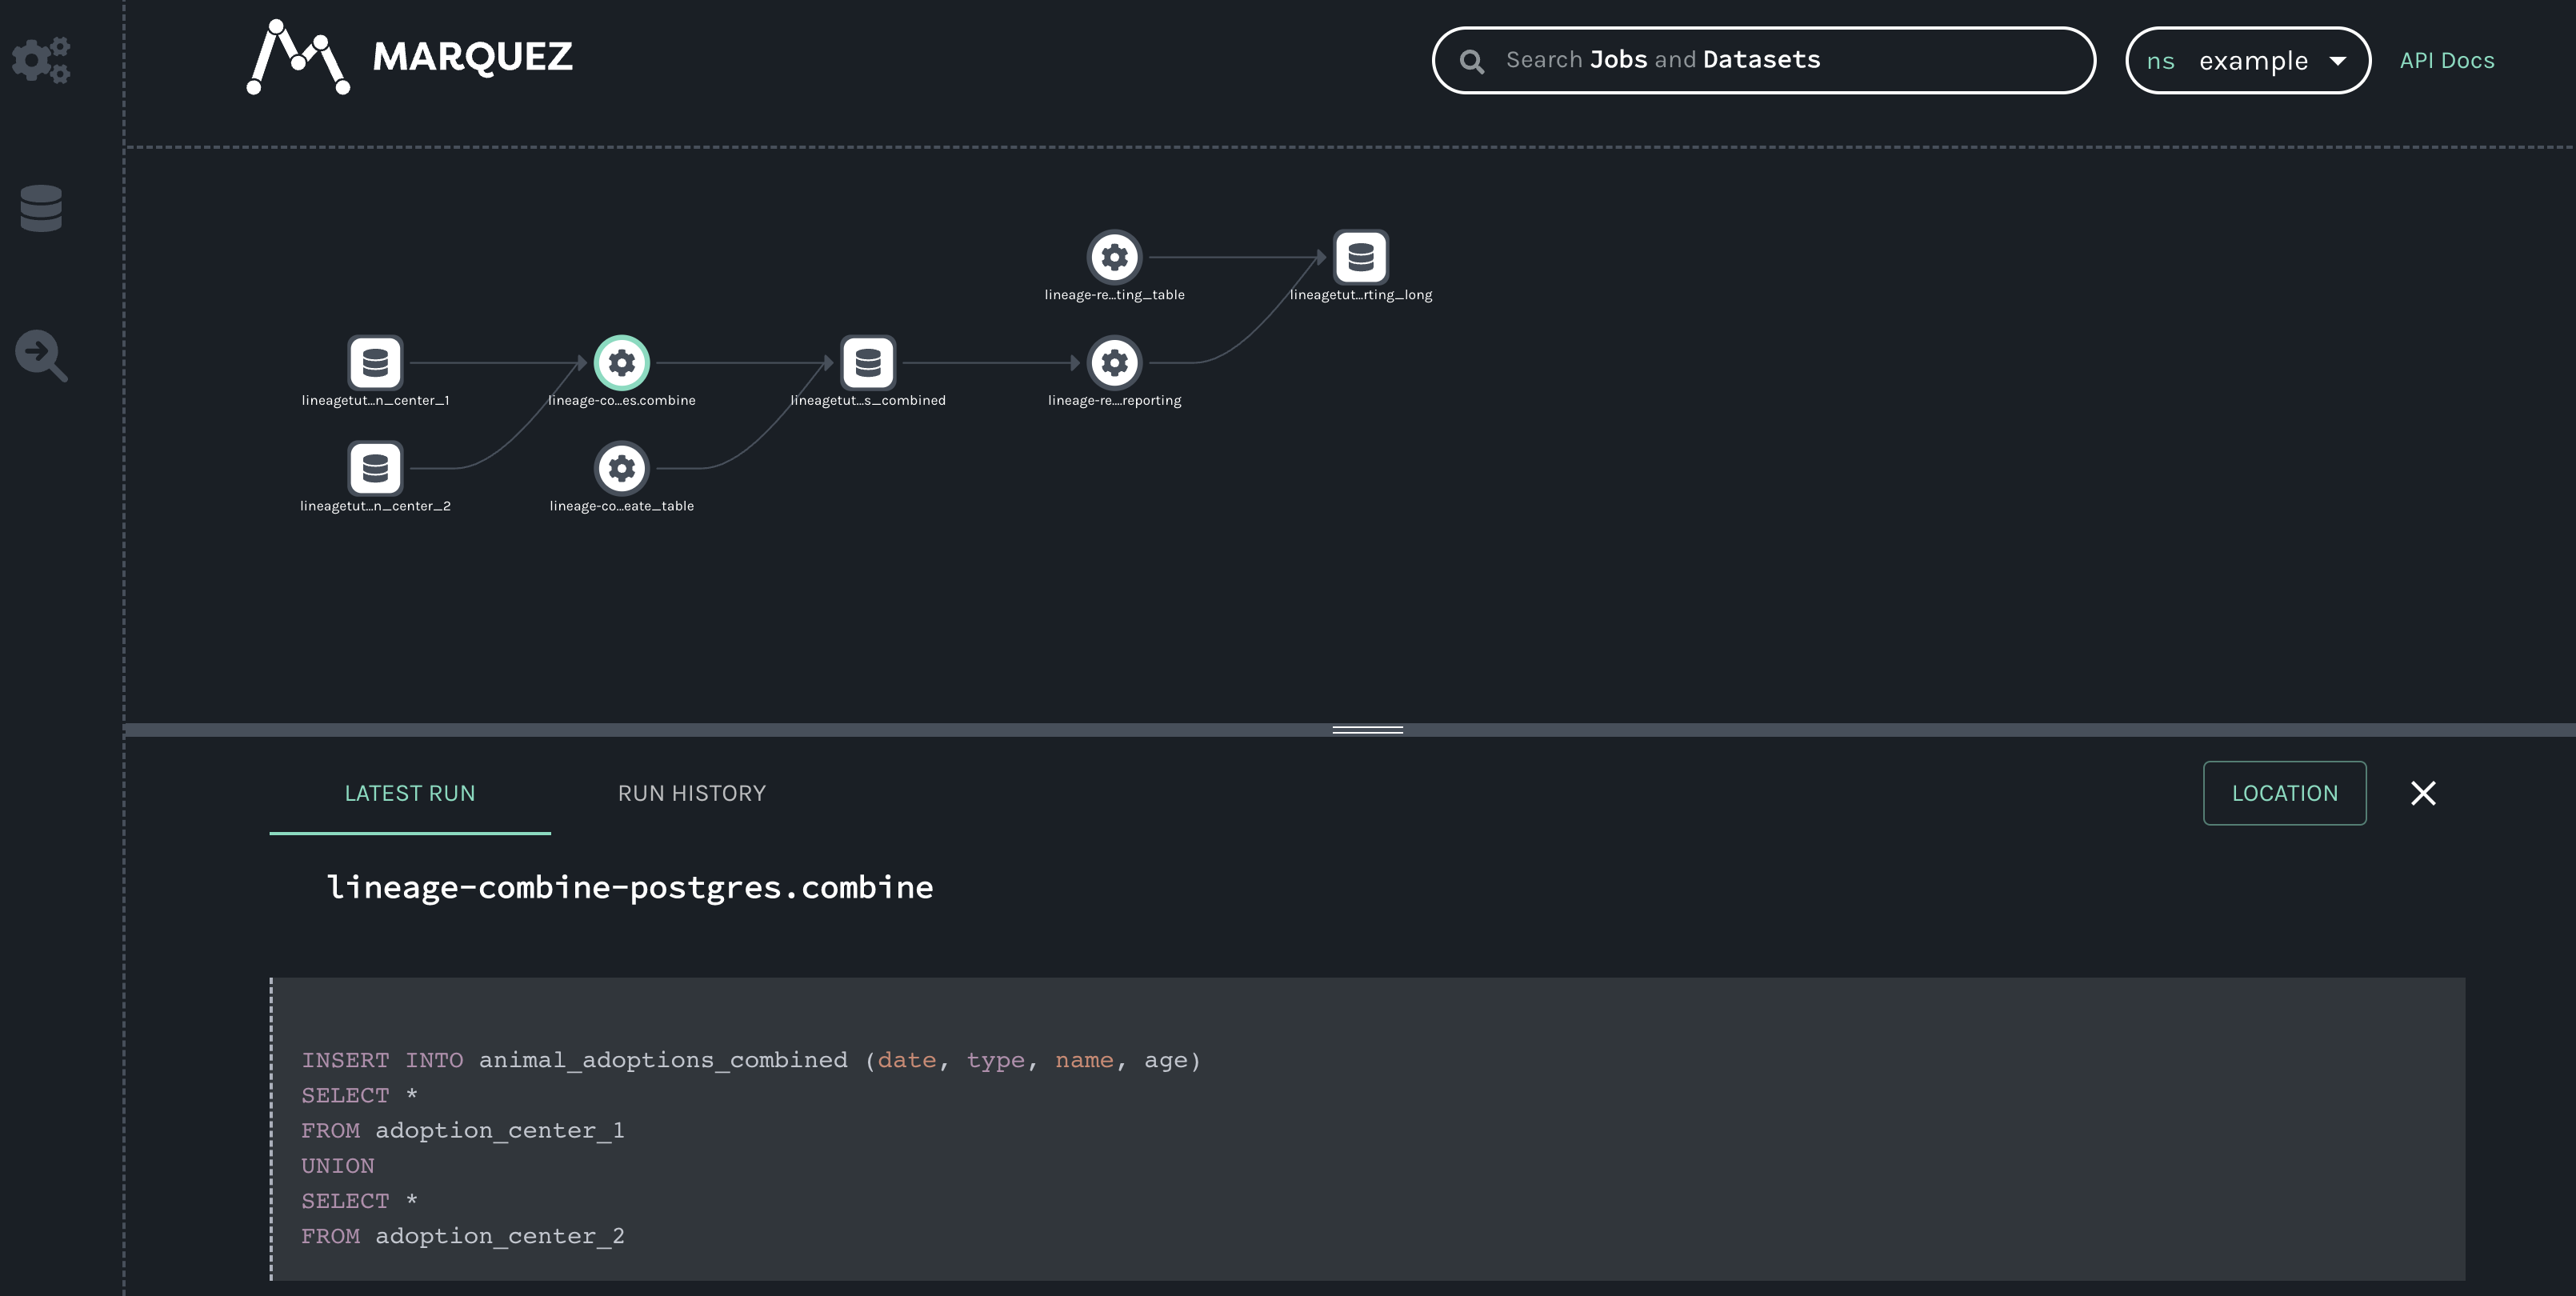This screenshot has height=1296, width=2576.
Task: Click the lineagetut...n_center_2 dataset node
Action: coord(375,467)
